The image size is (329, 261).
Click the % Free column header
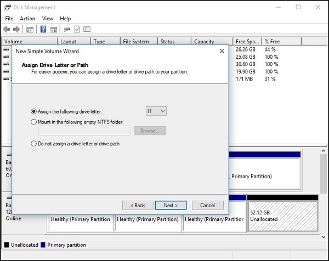click(x=282, y=41)
